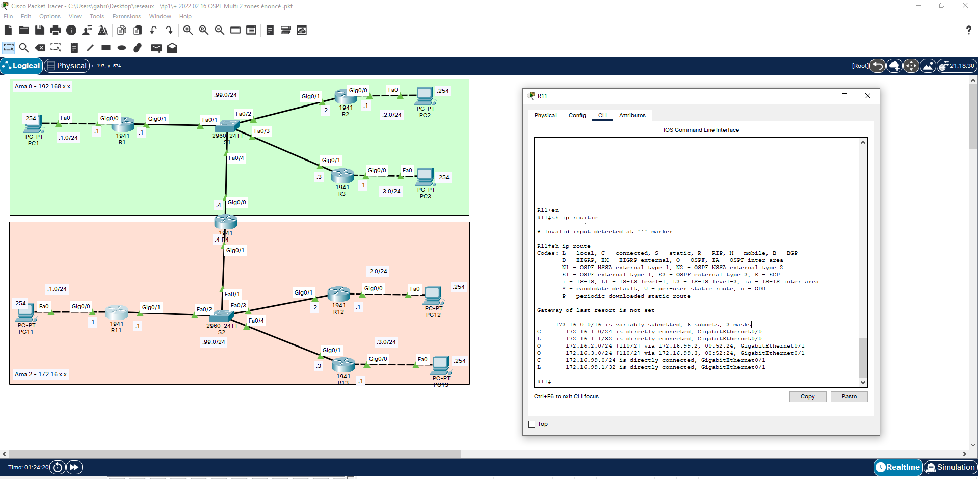Click the workspace horizontal scrollbar
This screenshot has height=479, width=978.
coord(234,454)
